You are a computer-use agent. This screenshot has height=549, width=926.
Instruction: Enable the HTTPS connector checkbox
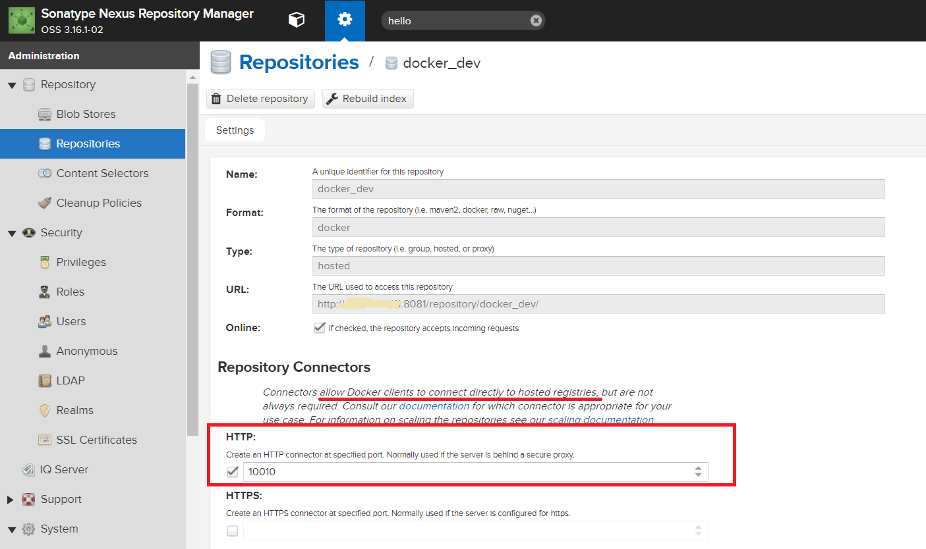232,531
